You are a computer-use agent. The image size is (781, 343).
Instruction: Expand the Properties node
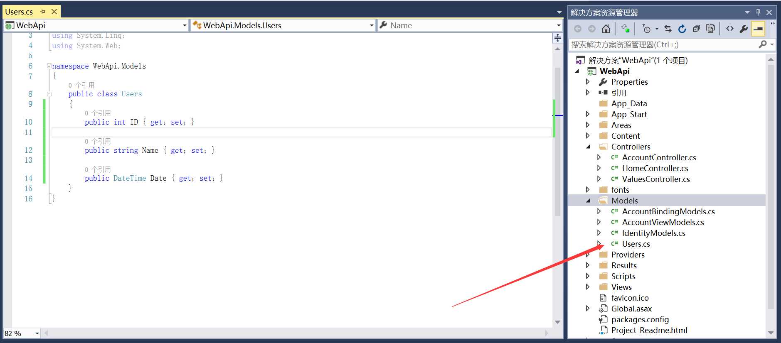588,82
